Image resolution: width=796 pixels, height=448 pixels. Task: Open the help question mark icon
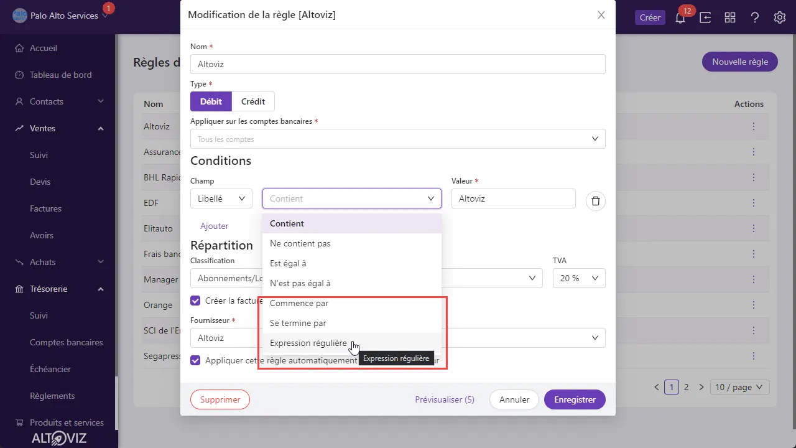click(x=755, y=17)
